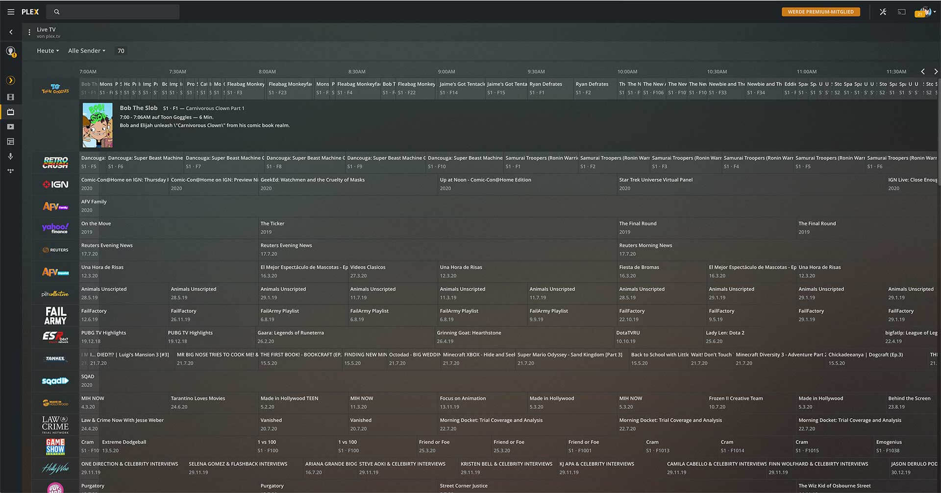Select the Live TV icon in sidebar
This screenshot has height=493, width=941.
coord(11,112)
